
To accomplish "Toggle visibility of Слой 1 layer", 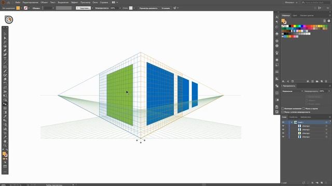I will [283, 122].
